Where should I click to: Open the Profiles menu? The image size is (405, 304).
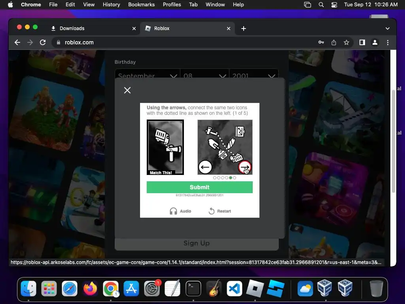[172, 4]
